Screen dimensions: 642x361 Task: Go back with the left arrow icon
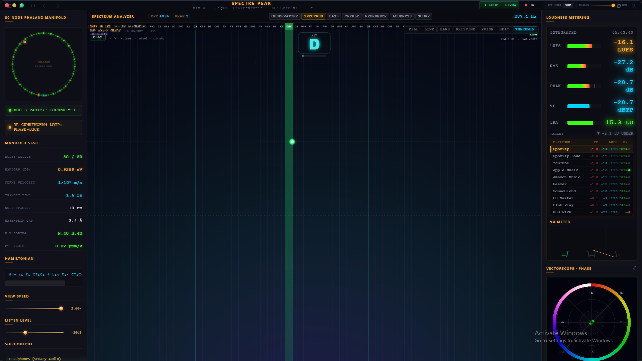tap(45, 6)
